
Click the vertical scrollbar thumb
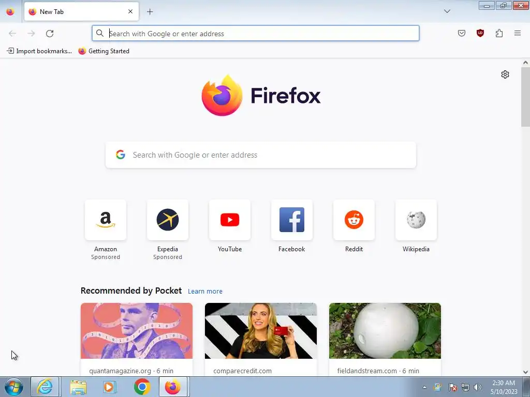click(x=525, y=97)
